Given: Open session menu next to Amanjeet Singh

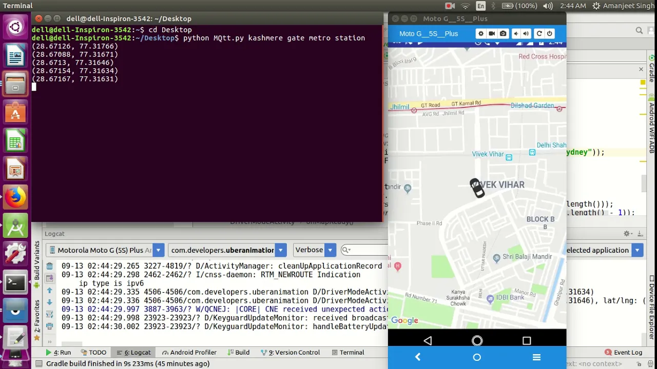Looking at the screenshot, I should [x=596, y=6].
